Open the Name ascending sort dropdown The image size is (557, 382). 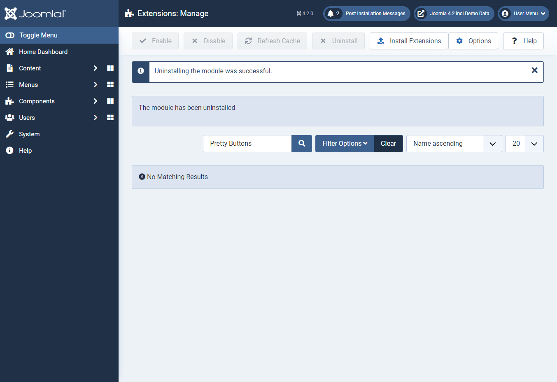(454, 143)
